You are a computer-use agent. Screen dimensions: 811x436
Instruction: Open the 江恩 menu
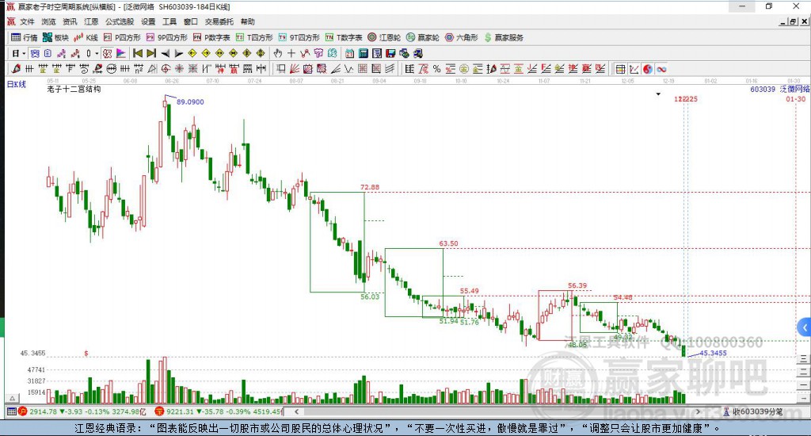pyautogui.click(x=91, y=21)
